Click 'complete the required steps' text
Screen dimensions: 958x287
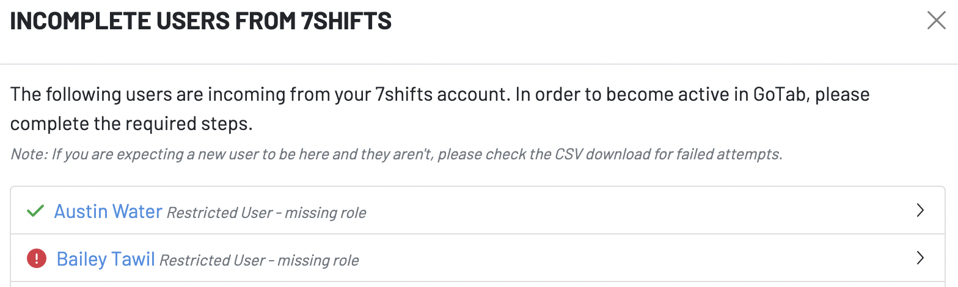[131, 123]
